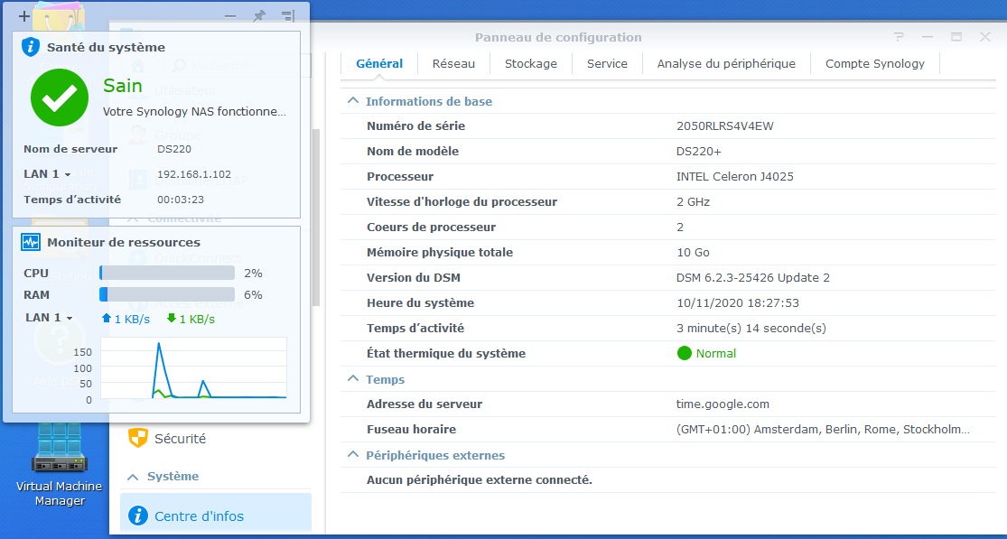Click the blue upload speed arrow
This screenshot has height=539, width=1007.
click(x=107, y=318)
